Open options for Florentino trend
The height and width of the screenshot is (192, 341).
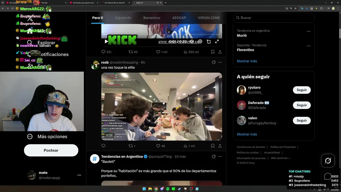pos(308,46)
